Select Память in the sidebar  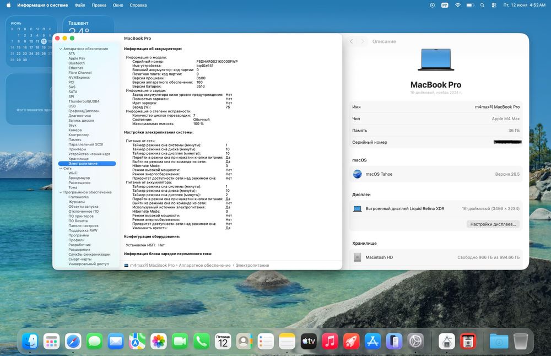pos(75,139)
